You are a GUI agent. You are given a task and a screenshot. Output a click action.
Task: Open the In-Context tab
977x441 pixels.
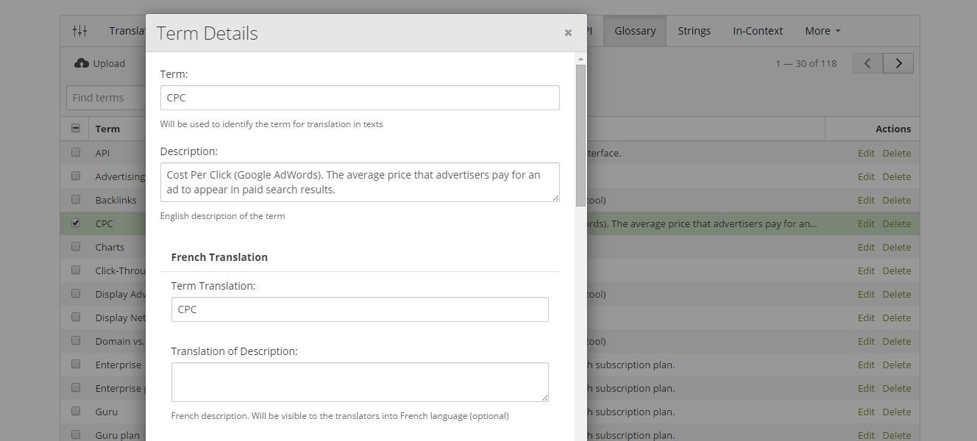tap(758, 31)
